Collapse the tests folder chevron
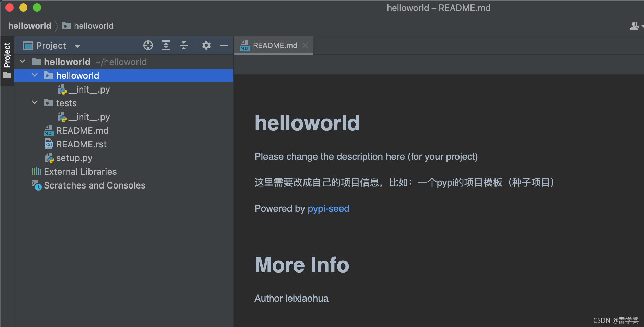The width and height of the screenshot is (644, 327). pyautogui.click(x=35, y=102)
